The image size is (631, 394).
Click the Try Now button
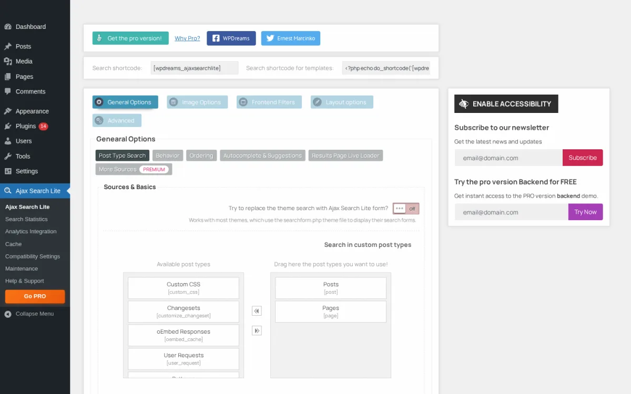tap(585, 212)
